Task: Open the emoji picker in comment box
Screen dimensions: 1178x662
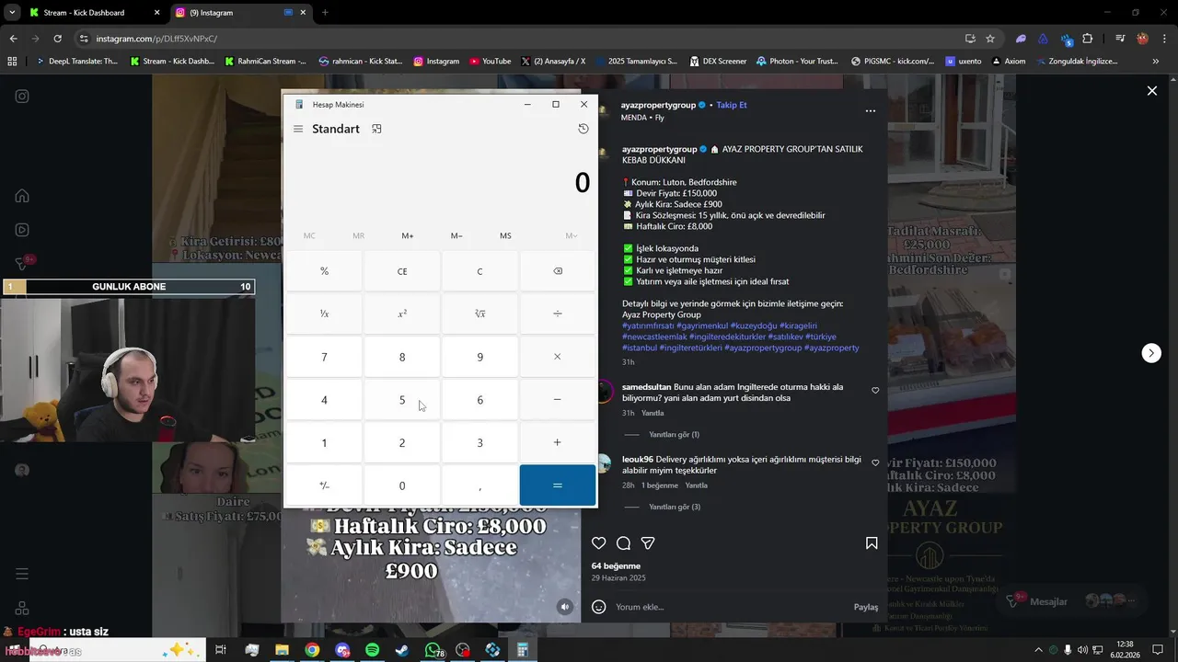Action: [599, 607]
